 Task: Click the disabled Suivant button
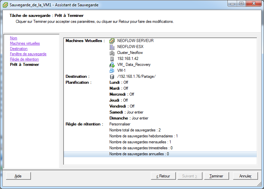click(x=190, y=176)
